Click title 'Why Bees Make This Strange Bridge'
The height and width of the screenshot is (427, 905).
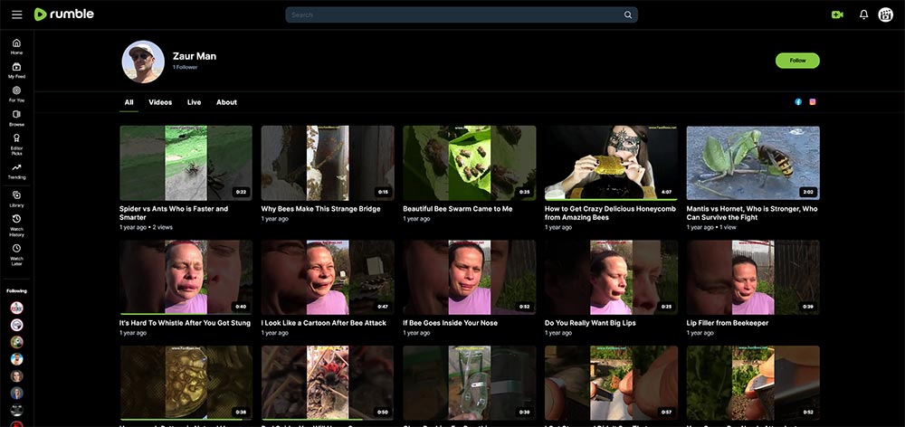321,209
